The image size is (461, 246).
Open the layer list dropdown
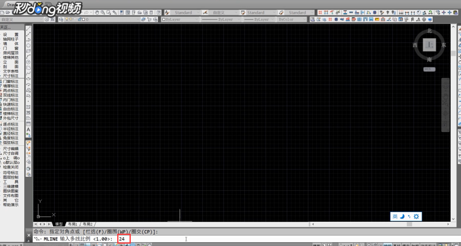point(102,19)
